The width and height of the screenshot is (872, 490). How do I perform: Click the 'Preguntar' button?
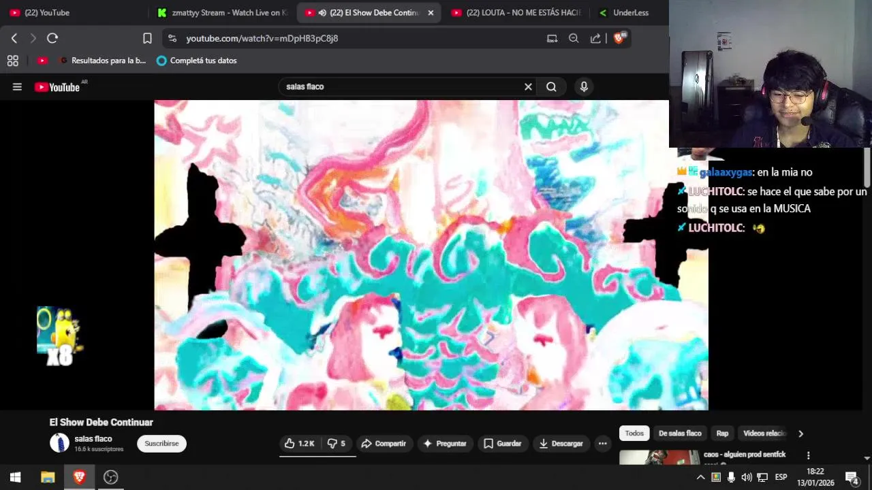444,443
